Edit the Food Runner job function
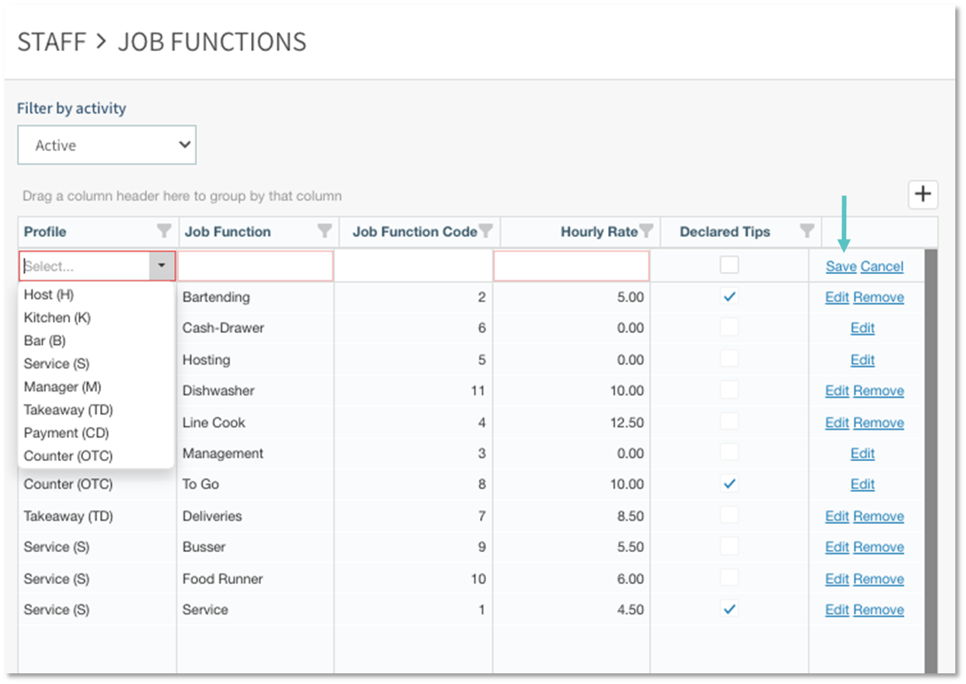The width and height of the screenshot is (966, 684). [837, 579]
